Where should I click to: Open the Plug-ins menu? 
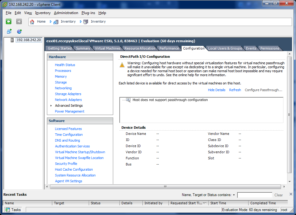(88, 13)
